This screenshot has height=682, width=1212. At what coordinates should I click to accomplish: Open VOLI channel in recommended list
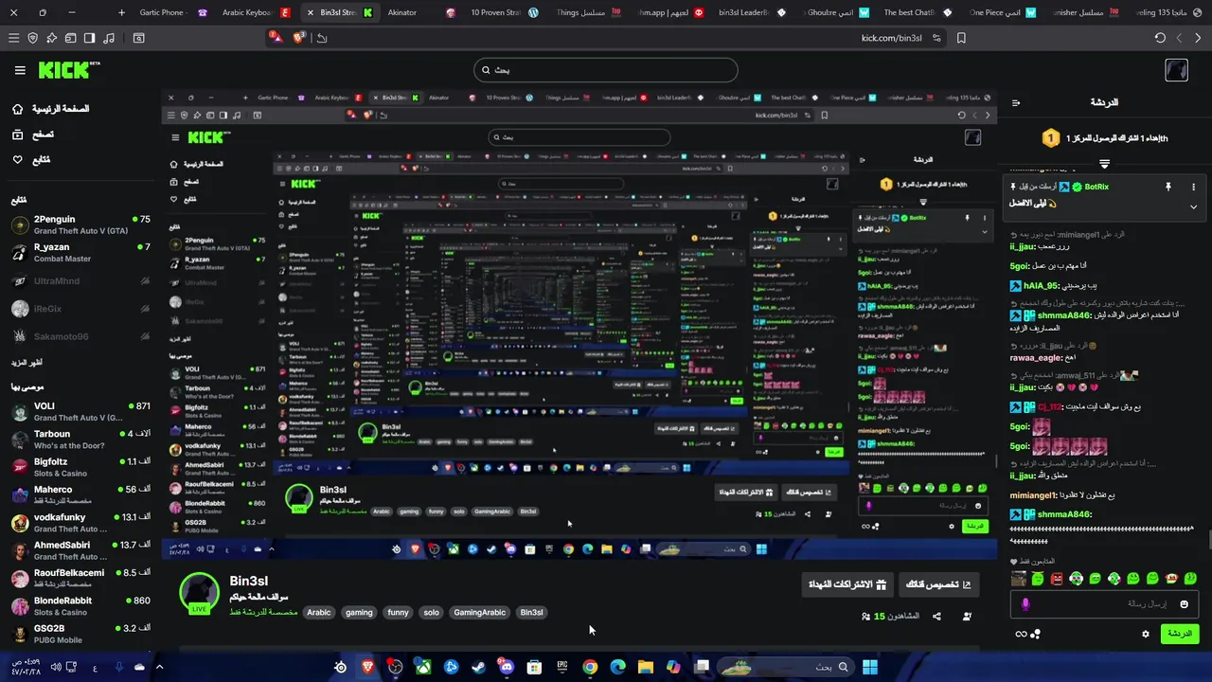[x=80, y=412]
